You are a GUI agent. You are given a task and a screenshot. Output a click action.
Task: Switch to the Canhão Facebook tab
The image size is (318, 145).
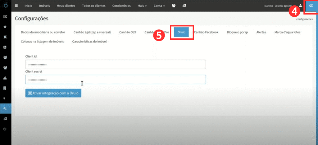point(206,32)
